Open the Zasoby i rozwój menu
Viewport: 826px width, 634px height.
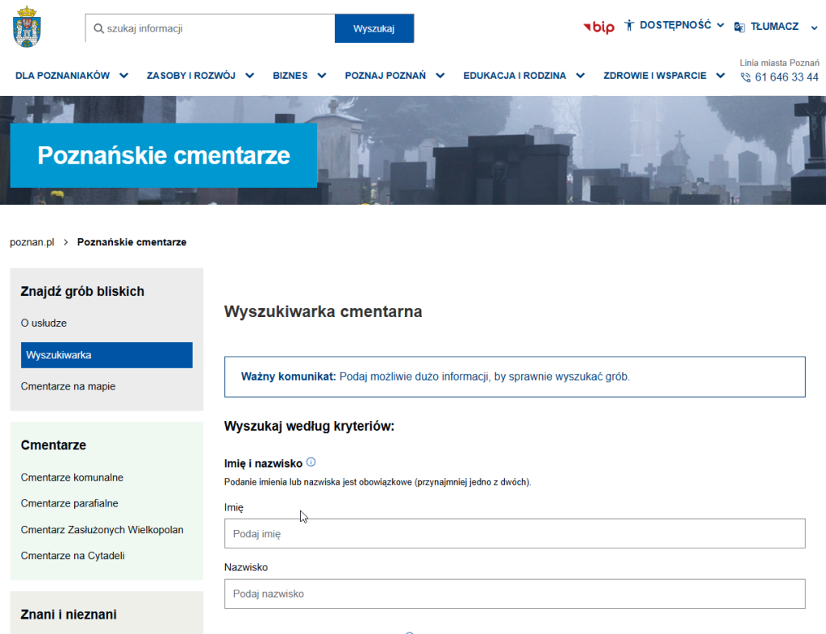pyautogui.click(x=191, y=76)
